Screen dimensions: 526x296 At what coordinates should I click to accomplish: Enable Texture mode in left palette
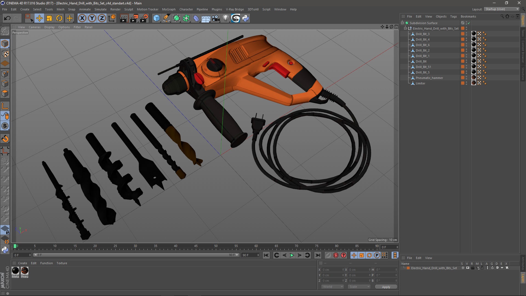tap(5, 54)
